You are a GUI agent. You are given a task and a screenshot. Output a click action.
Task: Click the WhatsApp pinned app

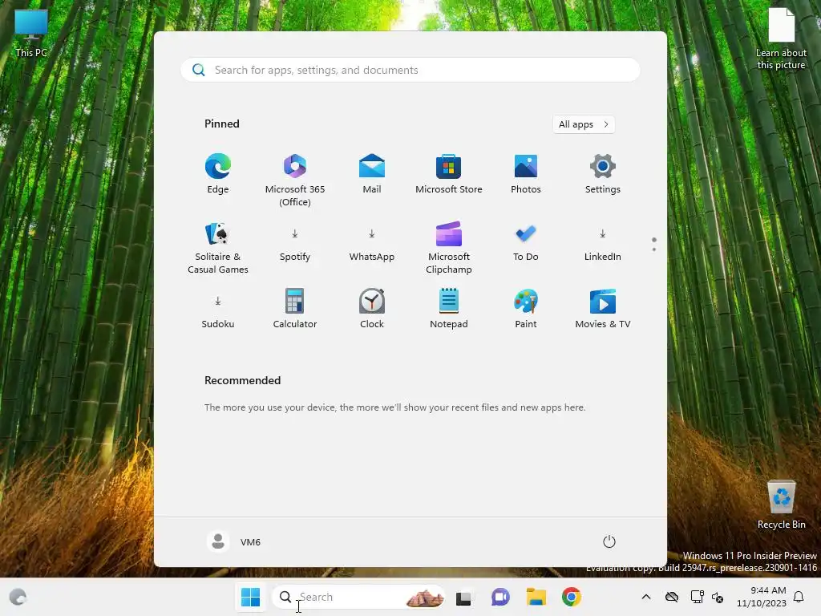[372, 245]
